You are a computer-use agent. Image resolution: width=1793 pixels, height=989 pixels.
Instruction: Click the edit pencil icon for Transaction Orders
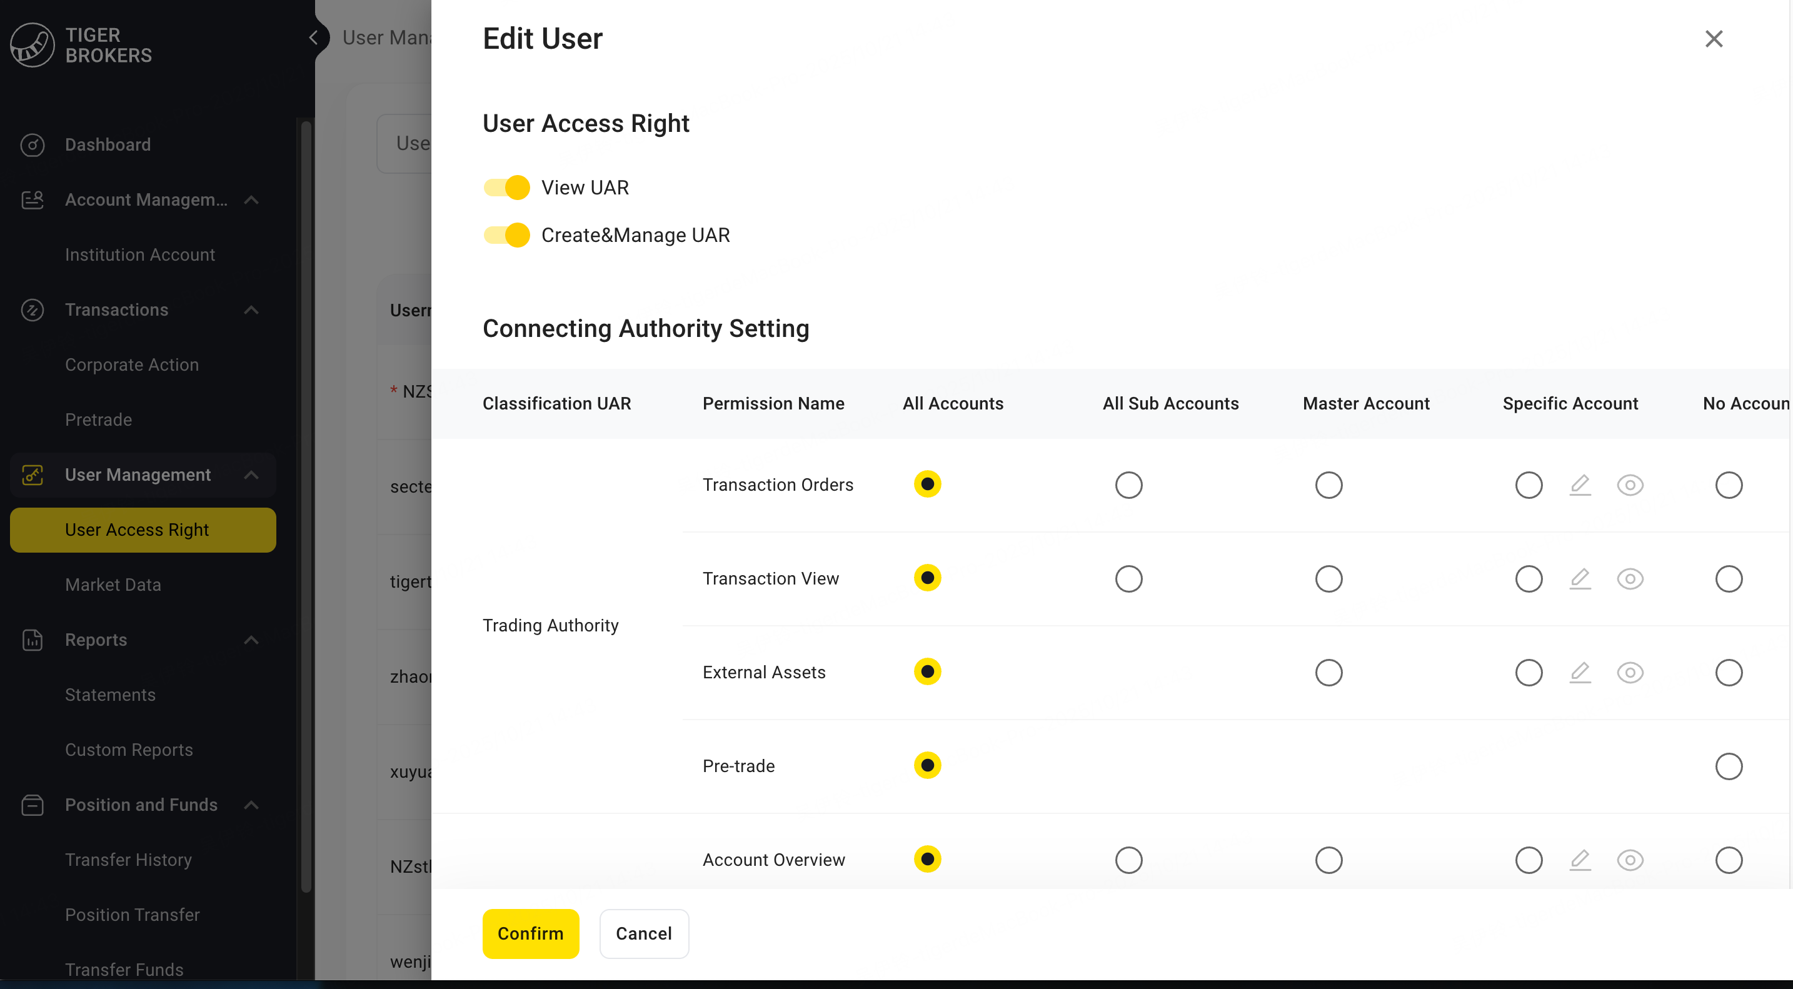(x=1580, y=484)
